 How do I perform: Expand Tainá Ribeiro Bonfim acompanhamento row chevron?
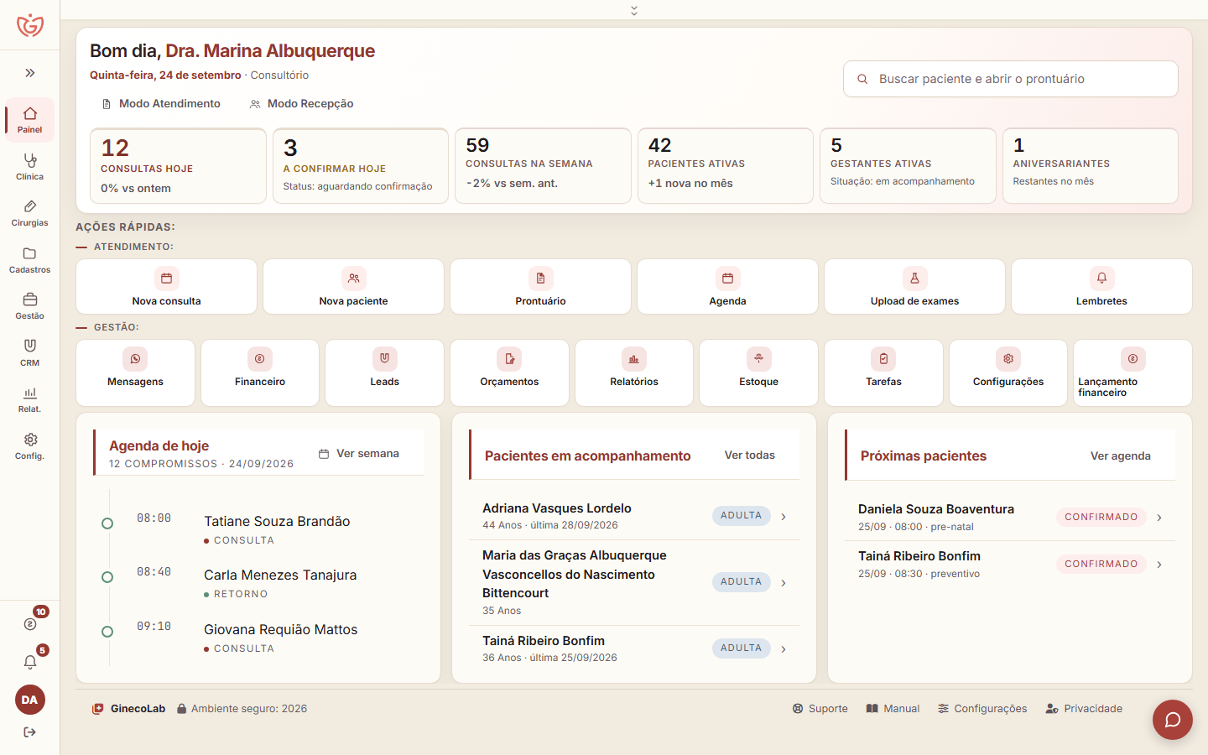click(784, 649)
